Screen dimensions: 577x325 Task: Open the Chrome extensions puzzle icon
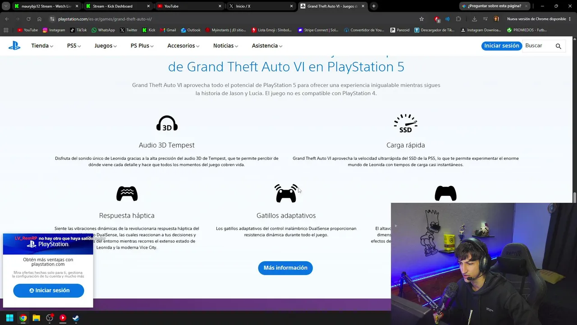pyautogui.click(x=458, y=19)
